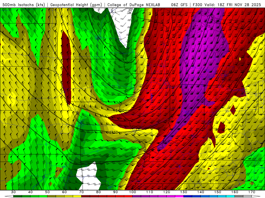Click the 'Valid: 18Z FRI NOV 28 2025' text
The image size is (265, 198).
[x=233, y=5]
